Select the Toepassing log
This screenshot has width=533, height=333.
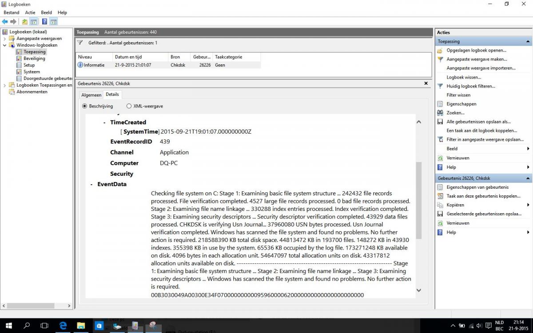point(34,52)
